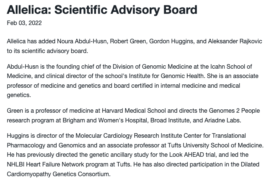Click the text Brigham and Women's Hospital
268x181 pixels.
point(105,120)
